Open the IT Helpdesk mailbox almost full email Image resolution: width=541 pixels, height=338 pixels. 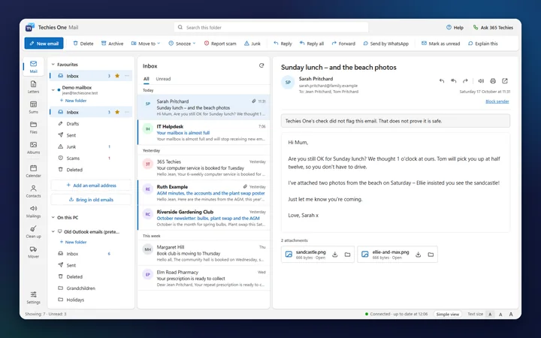click(x=204, y=132)
